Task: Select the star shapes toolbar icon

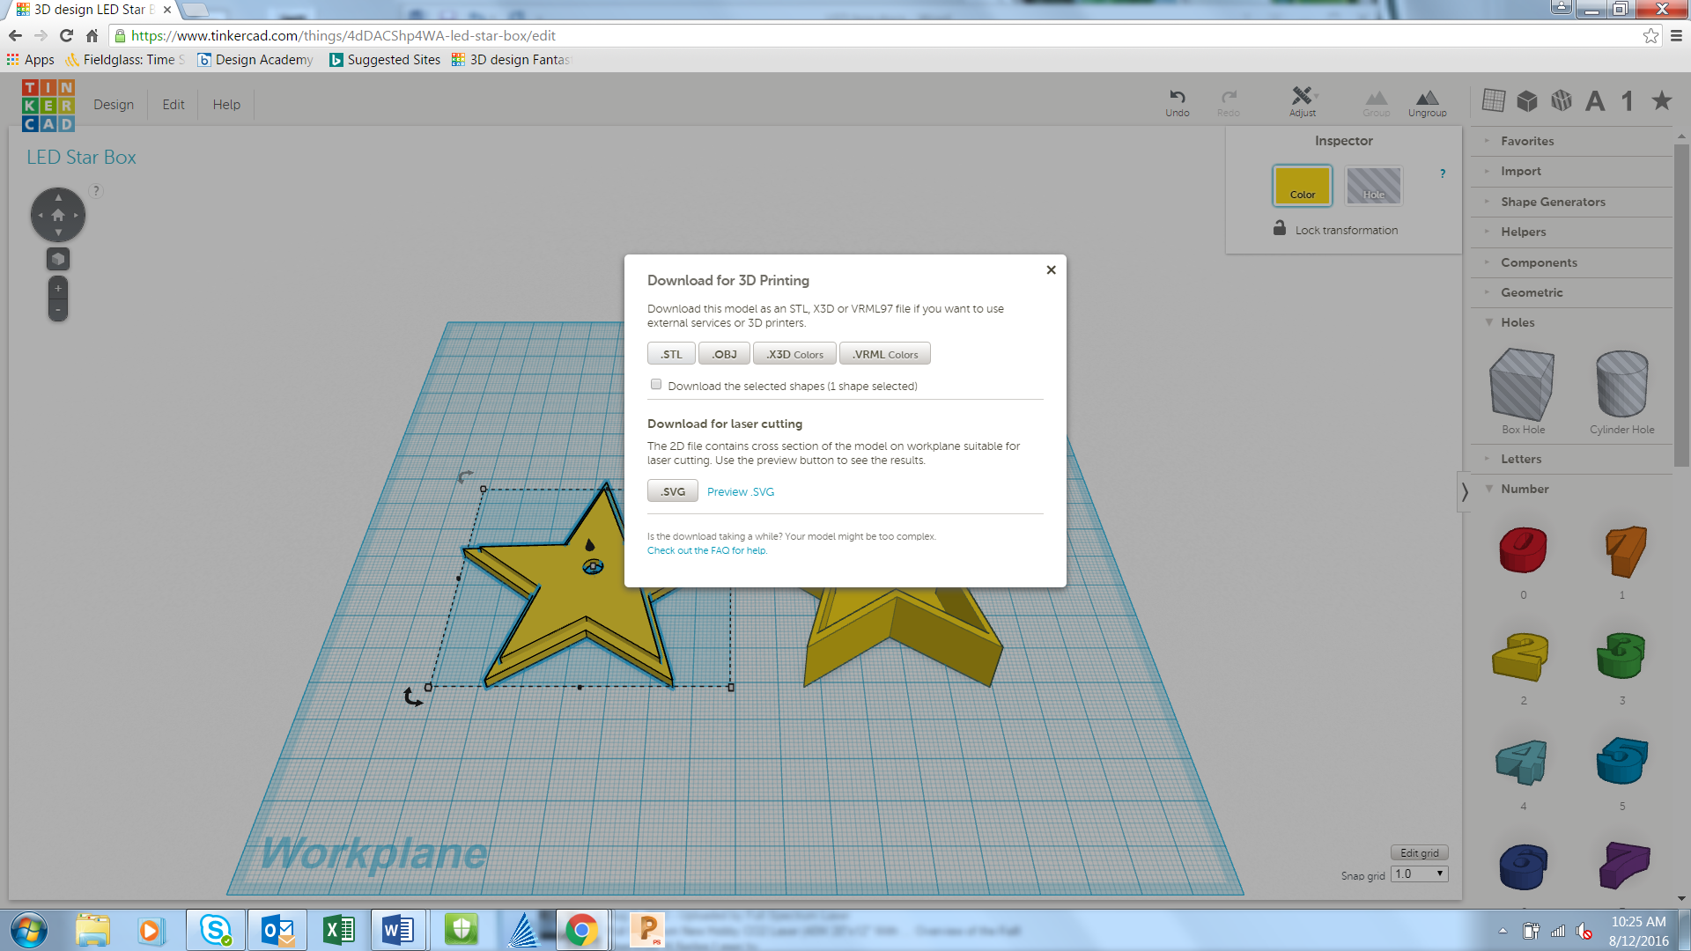Action: pos(1661,100)
